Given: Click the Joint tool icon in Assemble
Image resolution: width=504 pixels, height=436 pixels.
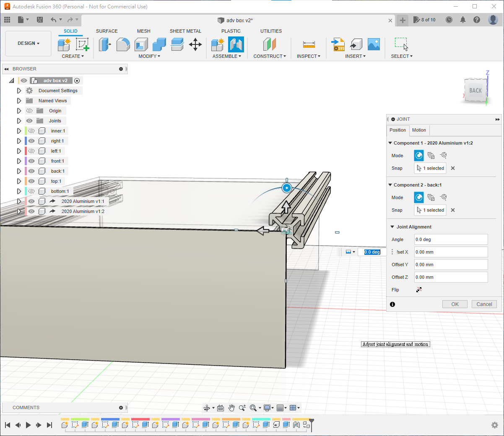Looking at the screenshot, I should (x=236, y=44).
